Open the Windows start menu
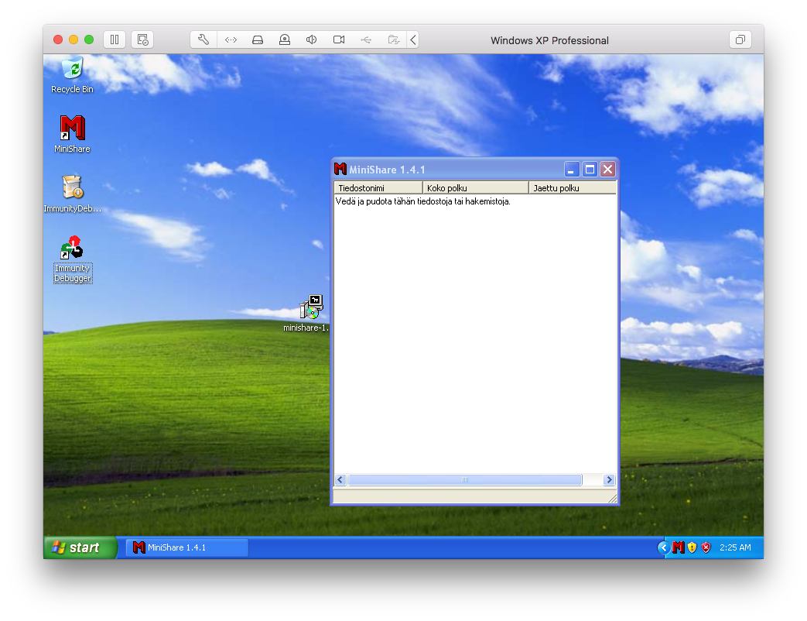The height and width of the screenshot is (621, 807). point(80,547)
